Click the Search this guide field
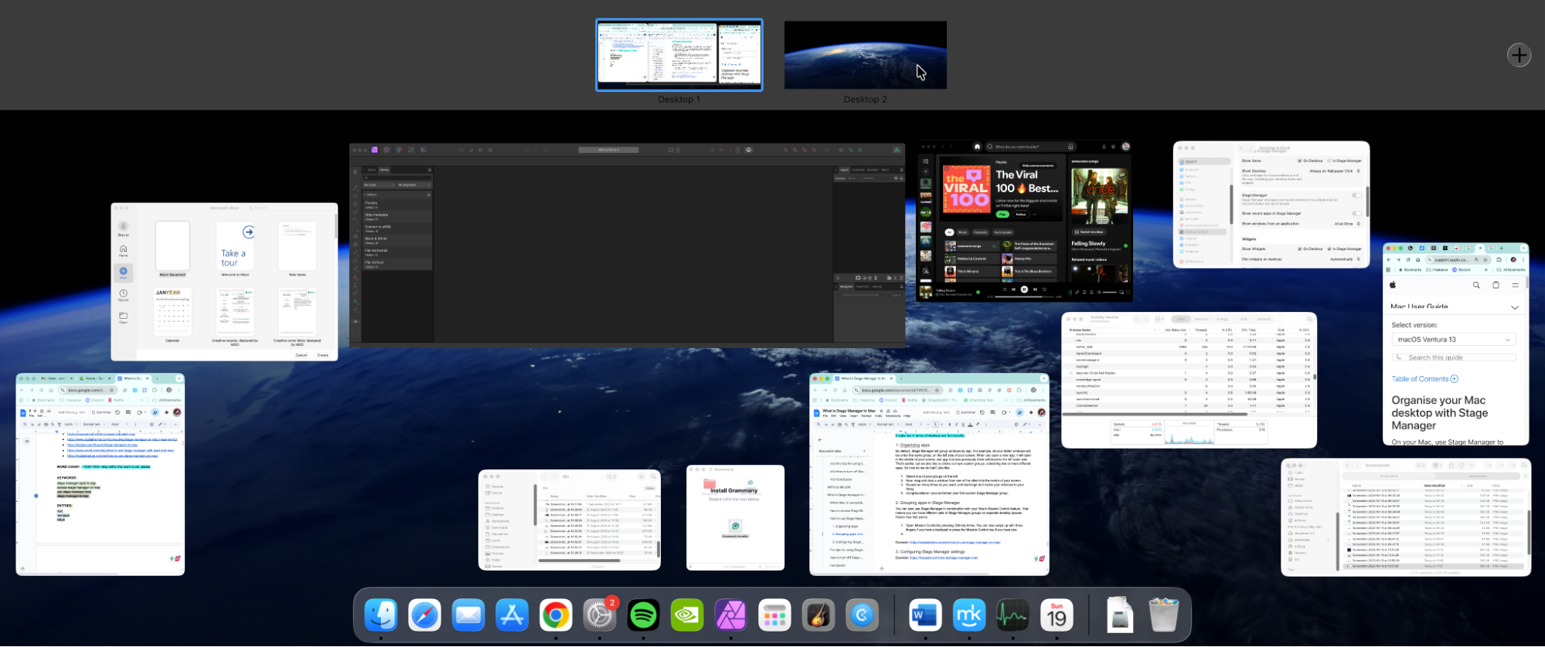Image resolution: width=1545 pixels, height=647 pixels. (1454, 357)
